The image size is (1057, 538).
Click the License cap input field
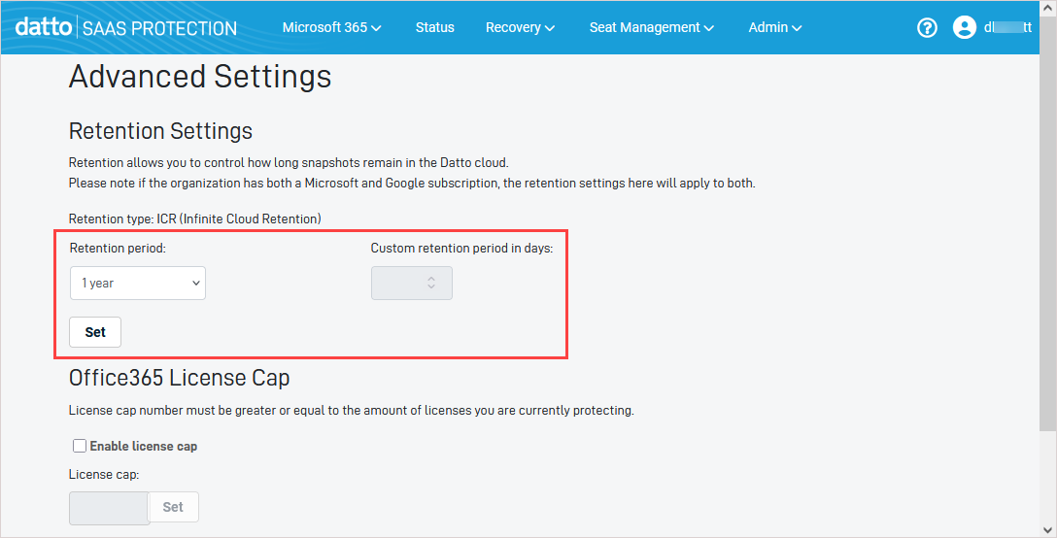[x=109, y=508]
